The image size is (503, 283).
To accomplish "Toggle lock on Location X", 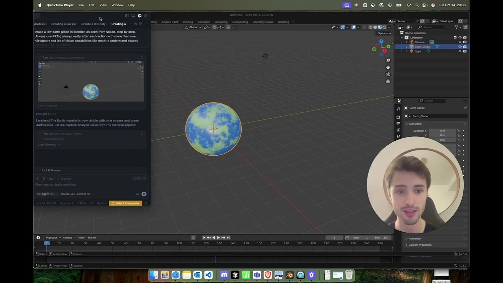I will (459, 131).
